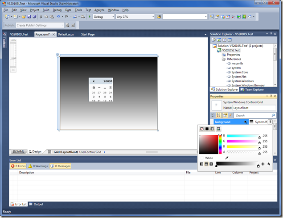Add a gradient stop with the plus icon
283x218 pixels.
[x=263, y=164]
